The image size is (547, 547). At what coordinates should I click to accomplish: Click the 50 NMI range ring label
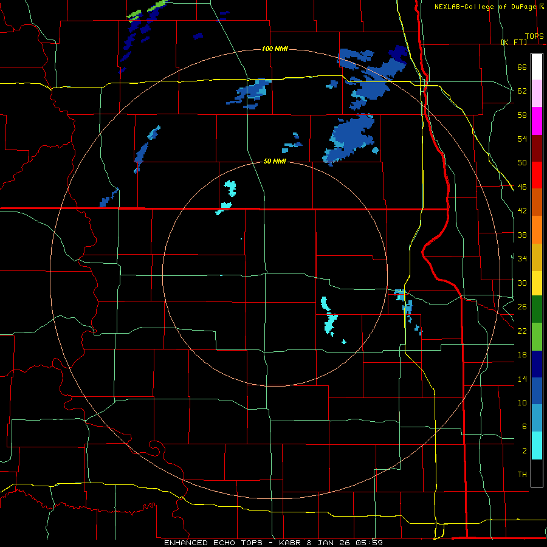pos(275,161)
